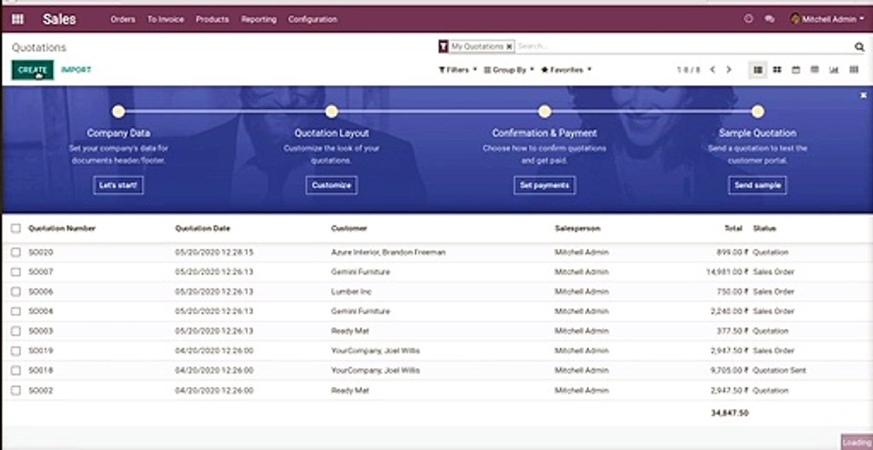Screen dimensions: 873x450
Task: Sort by Quotation Number column header
Action: 62,229
